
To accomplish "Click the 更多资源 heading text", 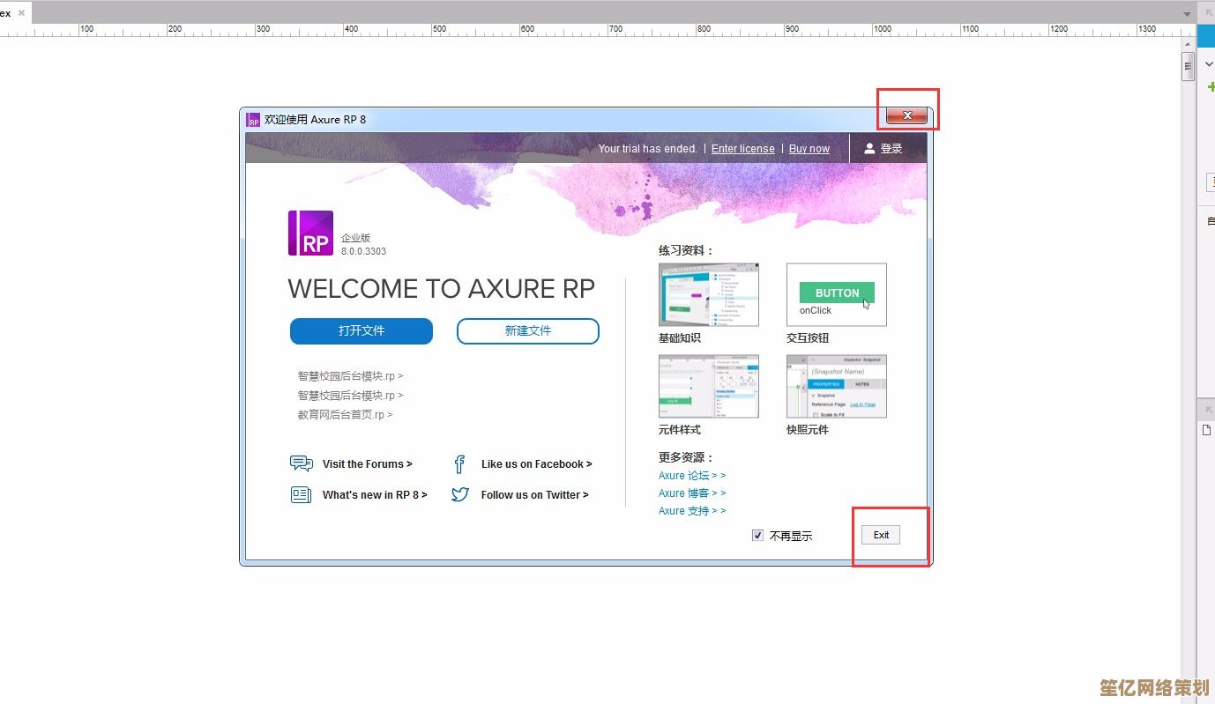I will point(685,458).
